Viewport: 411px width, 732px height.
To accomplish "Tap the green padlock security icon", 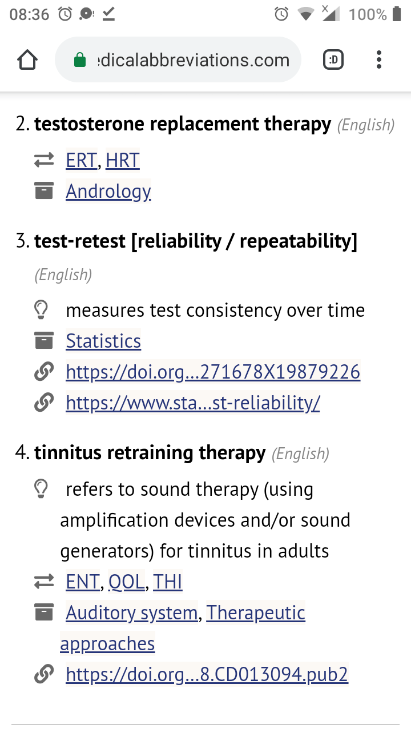I will click(80, 60).
